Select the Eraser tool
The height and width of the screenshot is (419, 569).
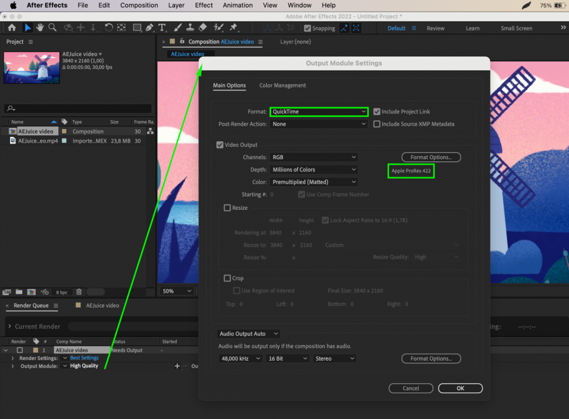click(x=201, y=27)
